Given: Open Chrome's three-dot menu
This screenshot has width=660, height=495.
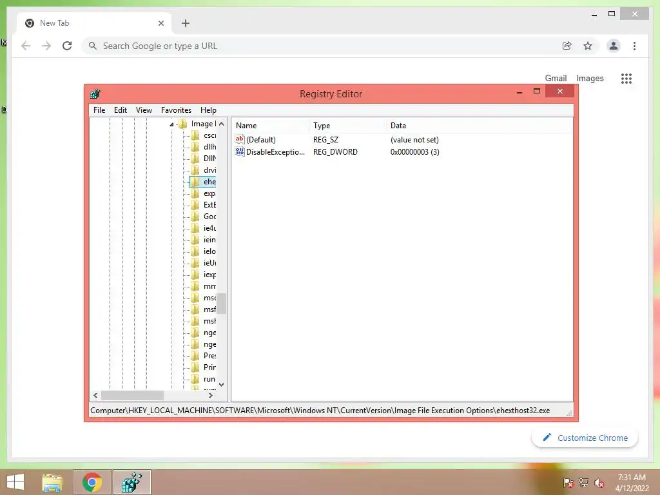Looking at the screenshot, I should 634,46.
